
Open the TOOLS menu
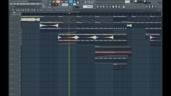pyautogui.click(x=38, y=4)
